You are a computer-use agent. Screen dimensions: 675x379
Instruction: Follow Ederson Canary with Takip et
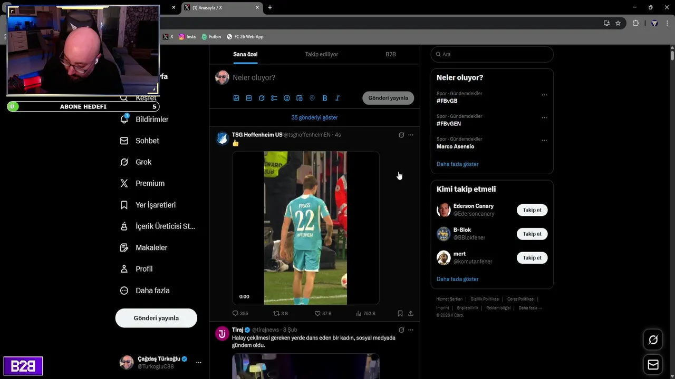coord(532,210)
